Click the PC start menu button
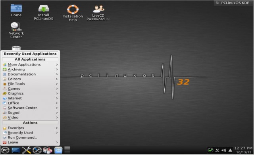 tap(5, 150)
